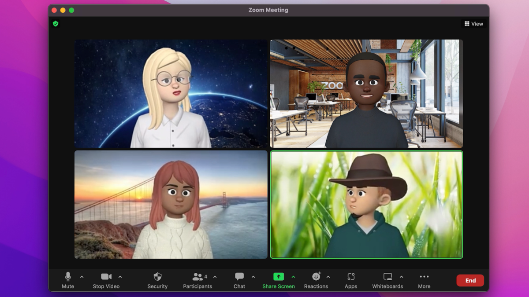529x297 pixels.
Task: Open the View layout menu
Action: (x=473, y=23)
